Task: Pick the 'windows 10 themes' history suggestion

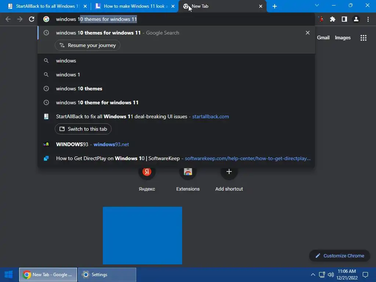Action: pos(176,88)
